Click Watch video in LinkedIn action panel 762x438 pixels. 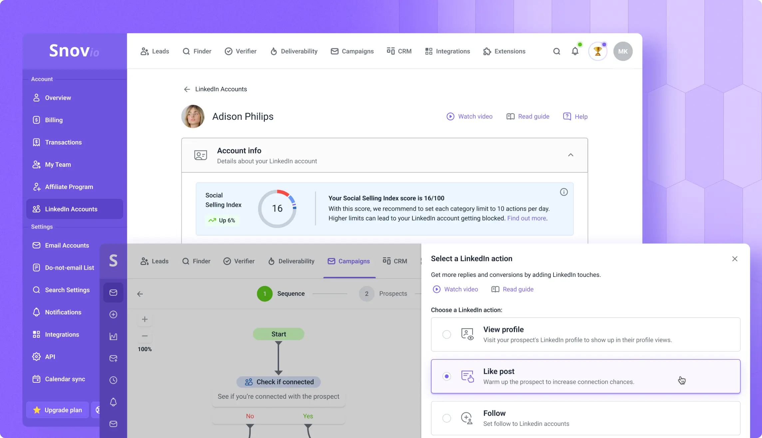pyautogui.click(x=455, y=289)
